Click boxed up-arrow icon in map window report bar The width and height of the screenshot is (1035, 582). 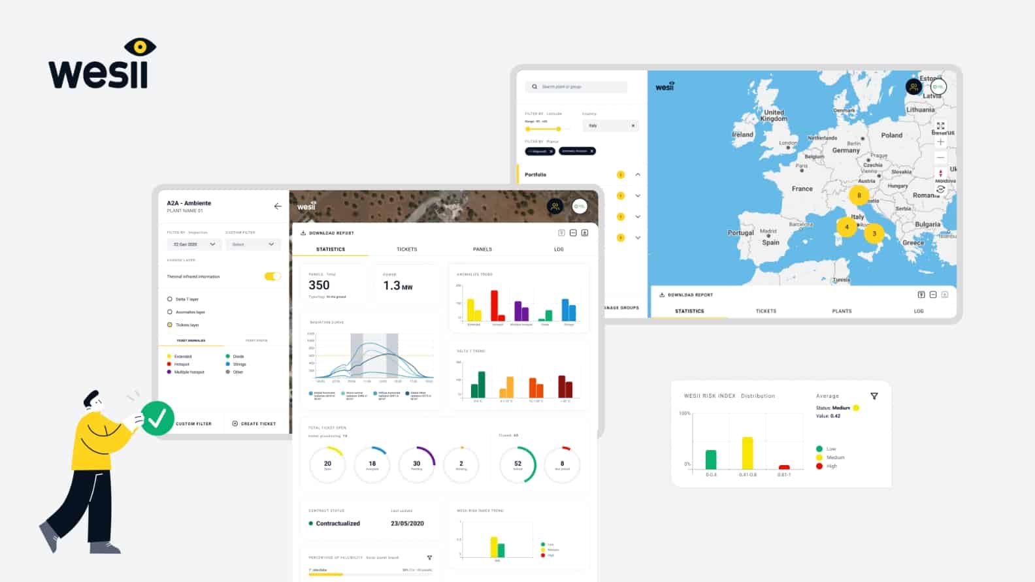921,295
